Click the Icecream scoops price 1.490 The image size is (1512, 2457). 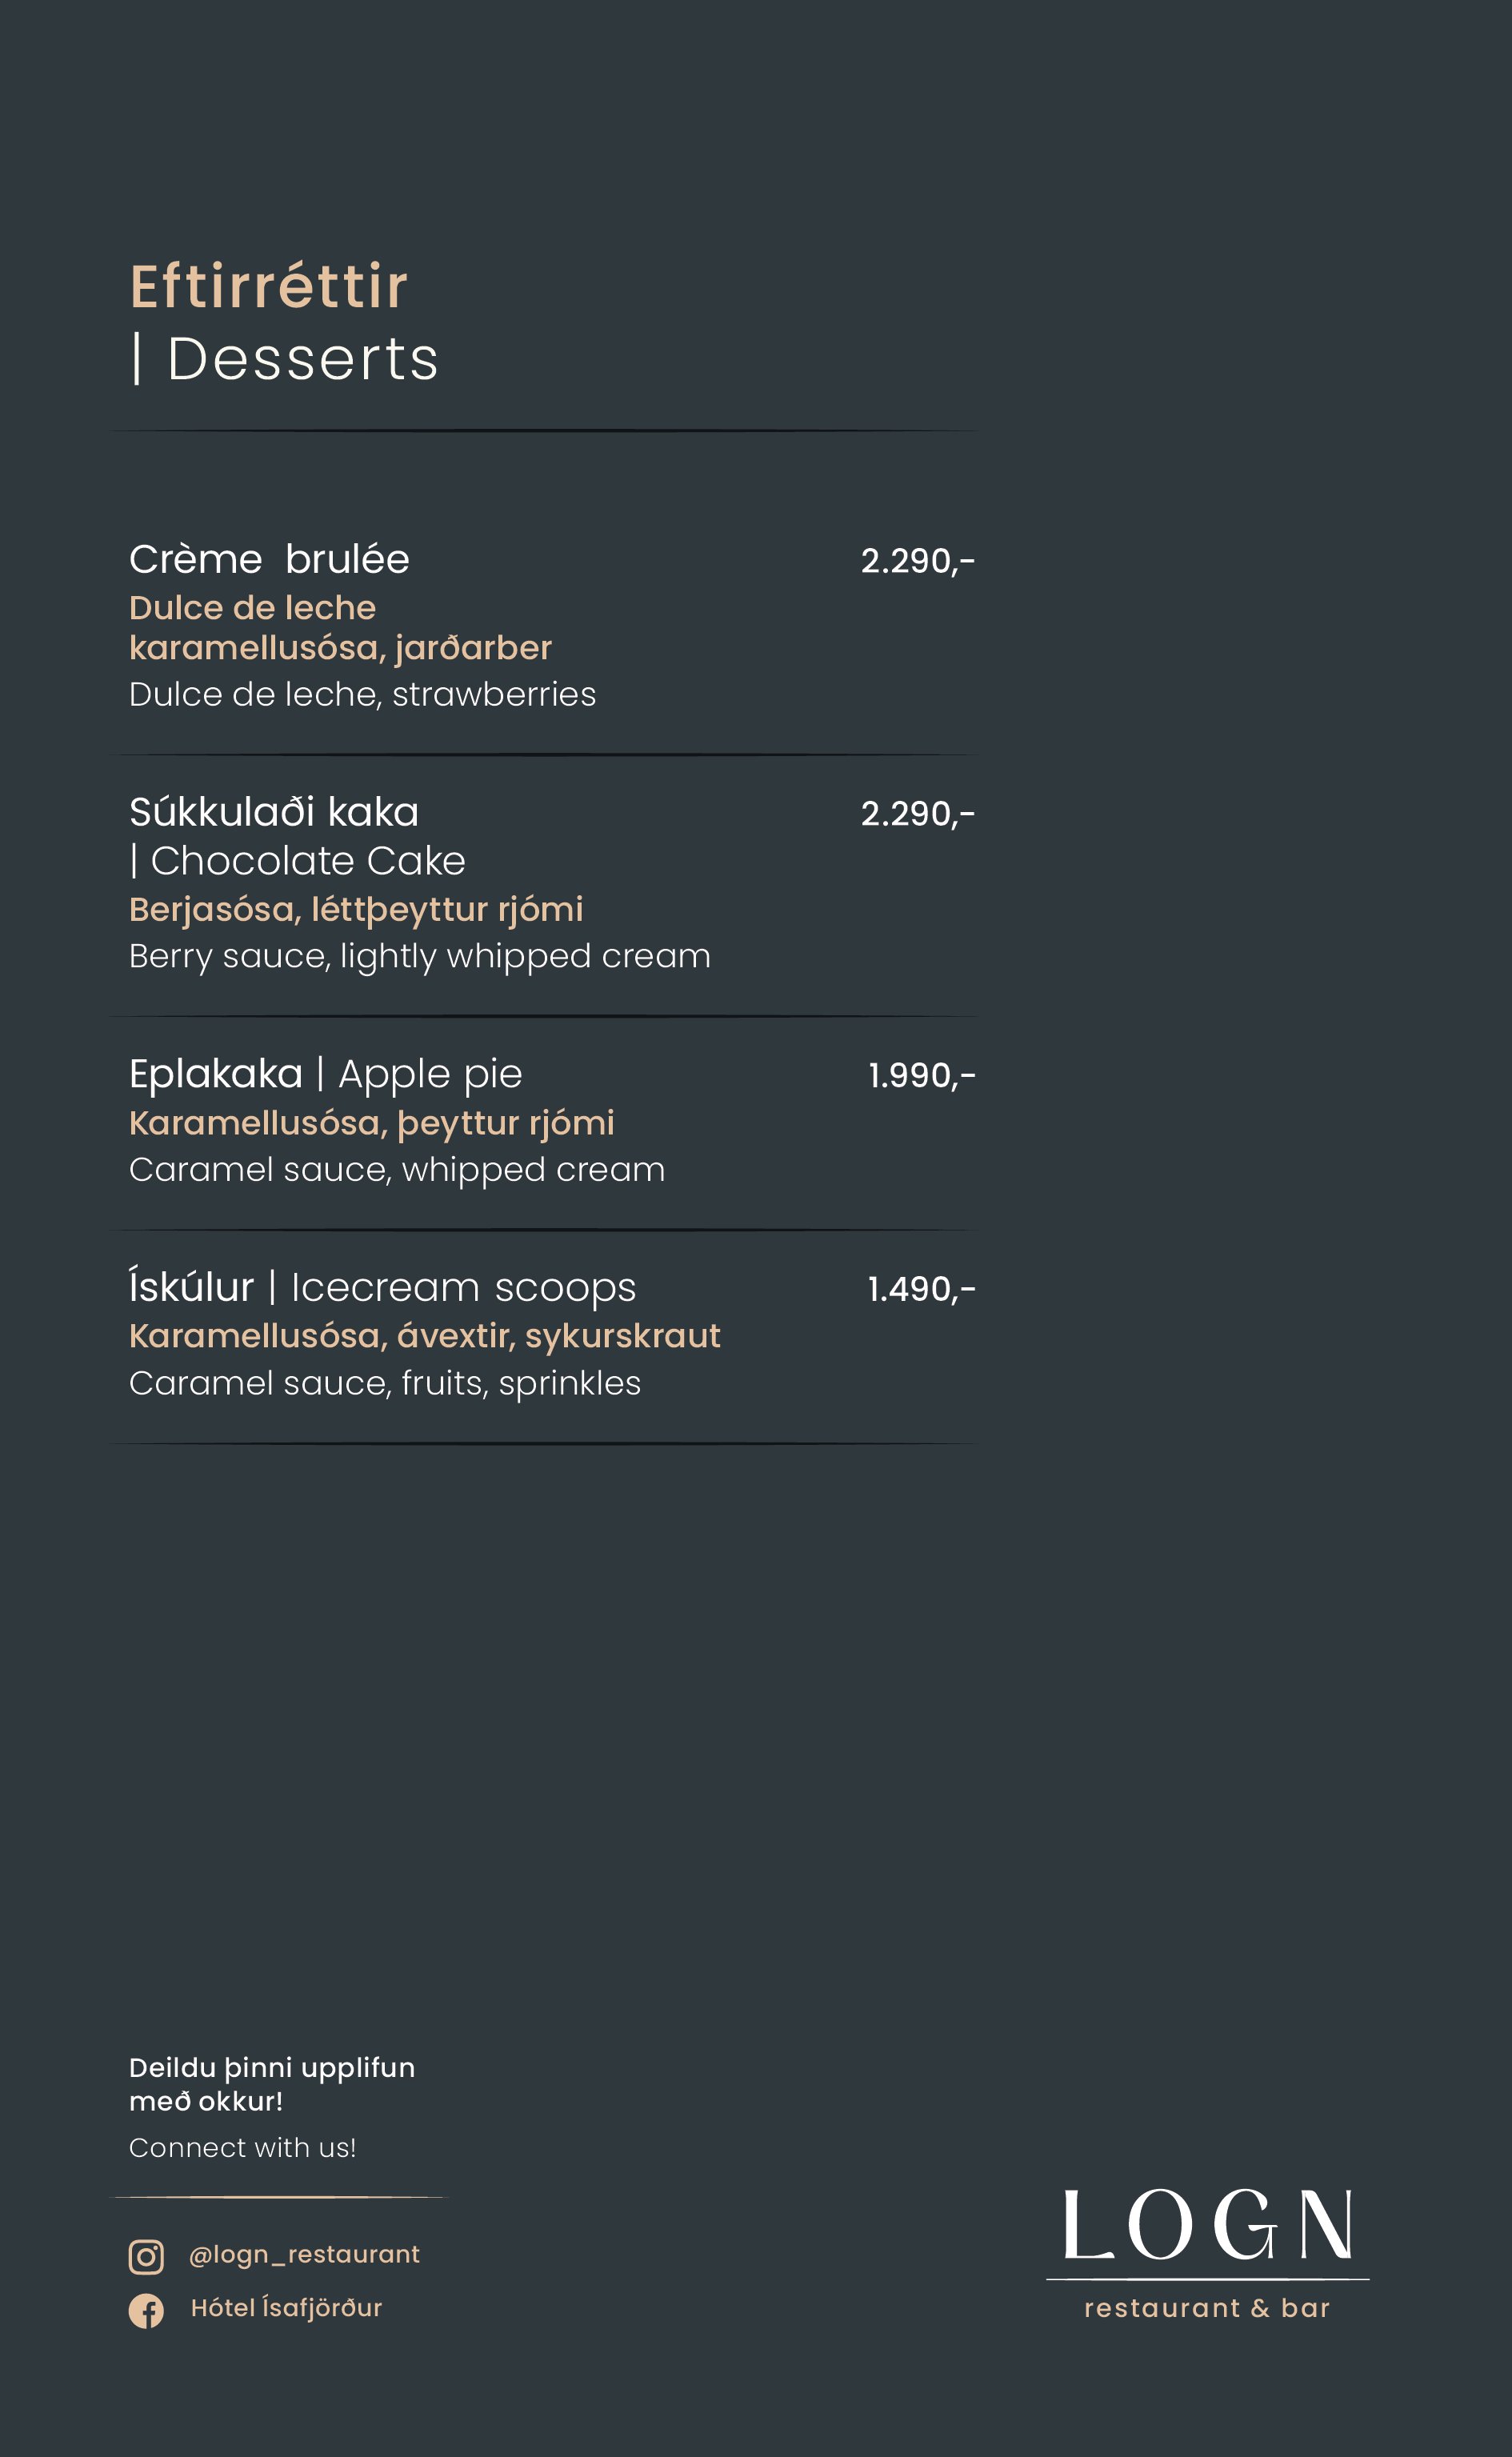(x=921, y=1289)
